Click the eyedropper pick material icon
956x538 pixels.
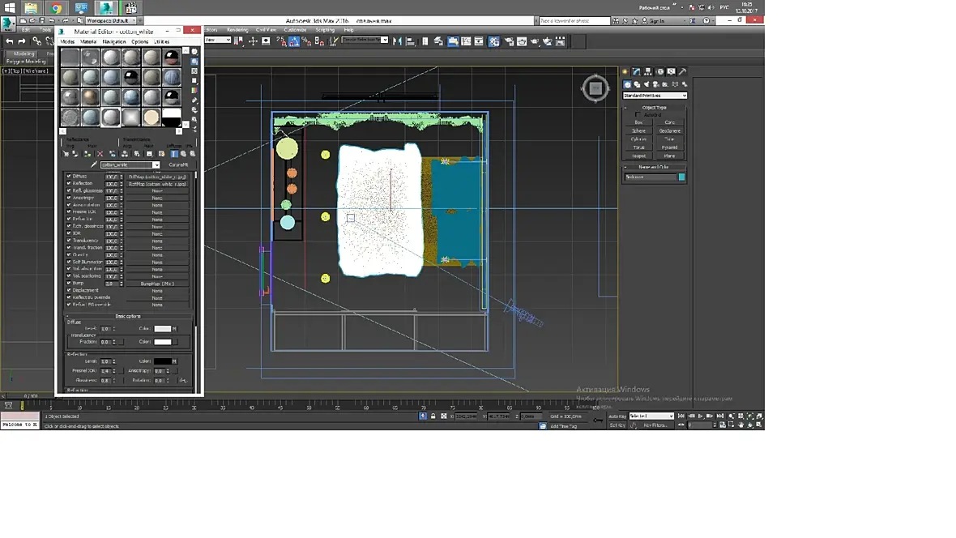click(x=94, y=164)
